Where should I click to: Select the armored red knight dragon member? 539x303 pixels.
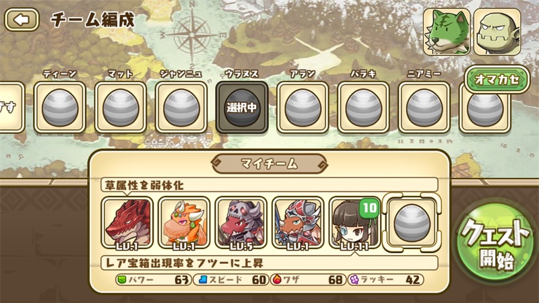point(298,223)
